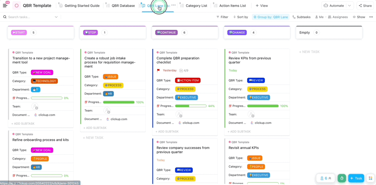Expand the Automate dropdown arrow
This screenshot has height=185, width=376.
point(349,6)
